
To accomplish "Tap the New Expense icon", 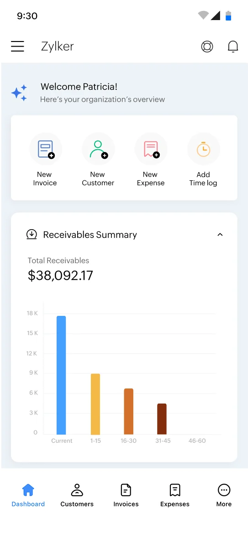I will 151,149.
